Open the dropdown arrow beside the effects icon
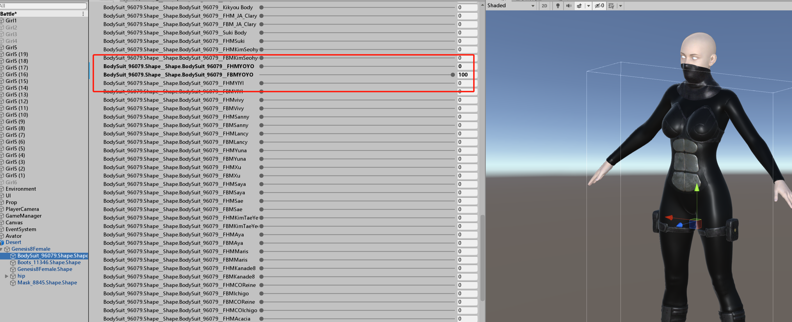 pos(589,6)
